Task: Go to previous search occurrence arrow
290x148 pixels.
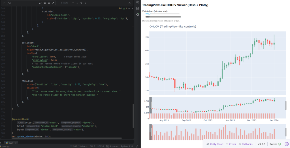Action: [73, 3]
